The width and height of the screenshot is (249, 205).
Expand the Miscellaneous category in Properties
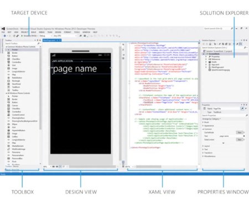click(x=203, y=156)
